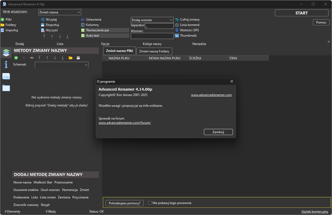The image size is (332, 215).
Task: Click the STAN column header
Action: pos(248,58)
